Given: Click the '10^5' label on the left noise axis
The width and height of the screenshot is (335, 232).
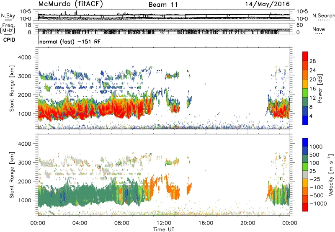Looking at the screenshot, I should 26,12.
